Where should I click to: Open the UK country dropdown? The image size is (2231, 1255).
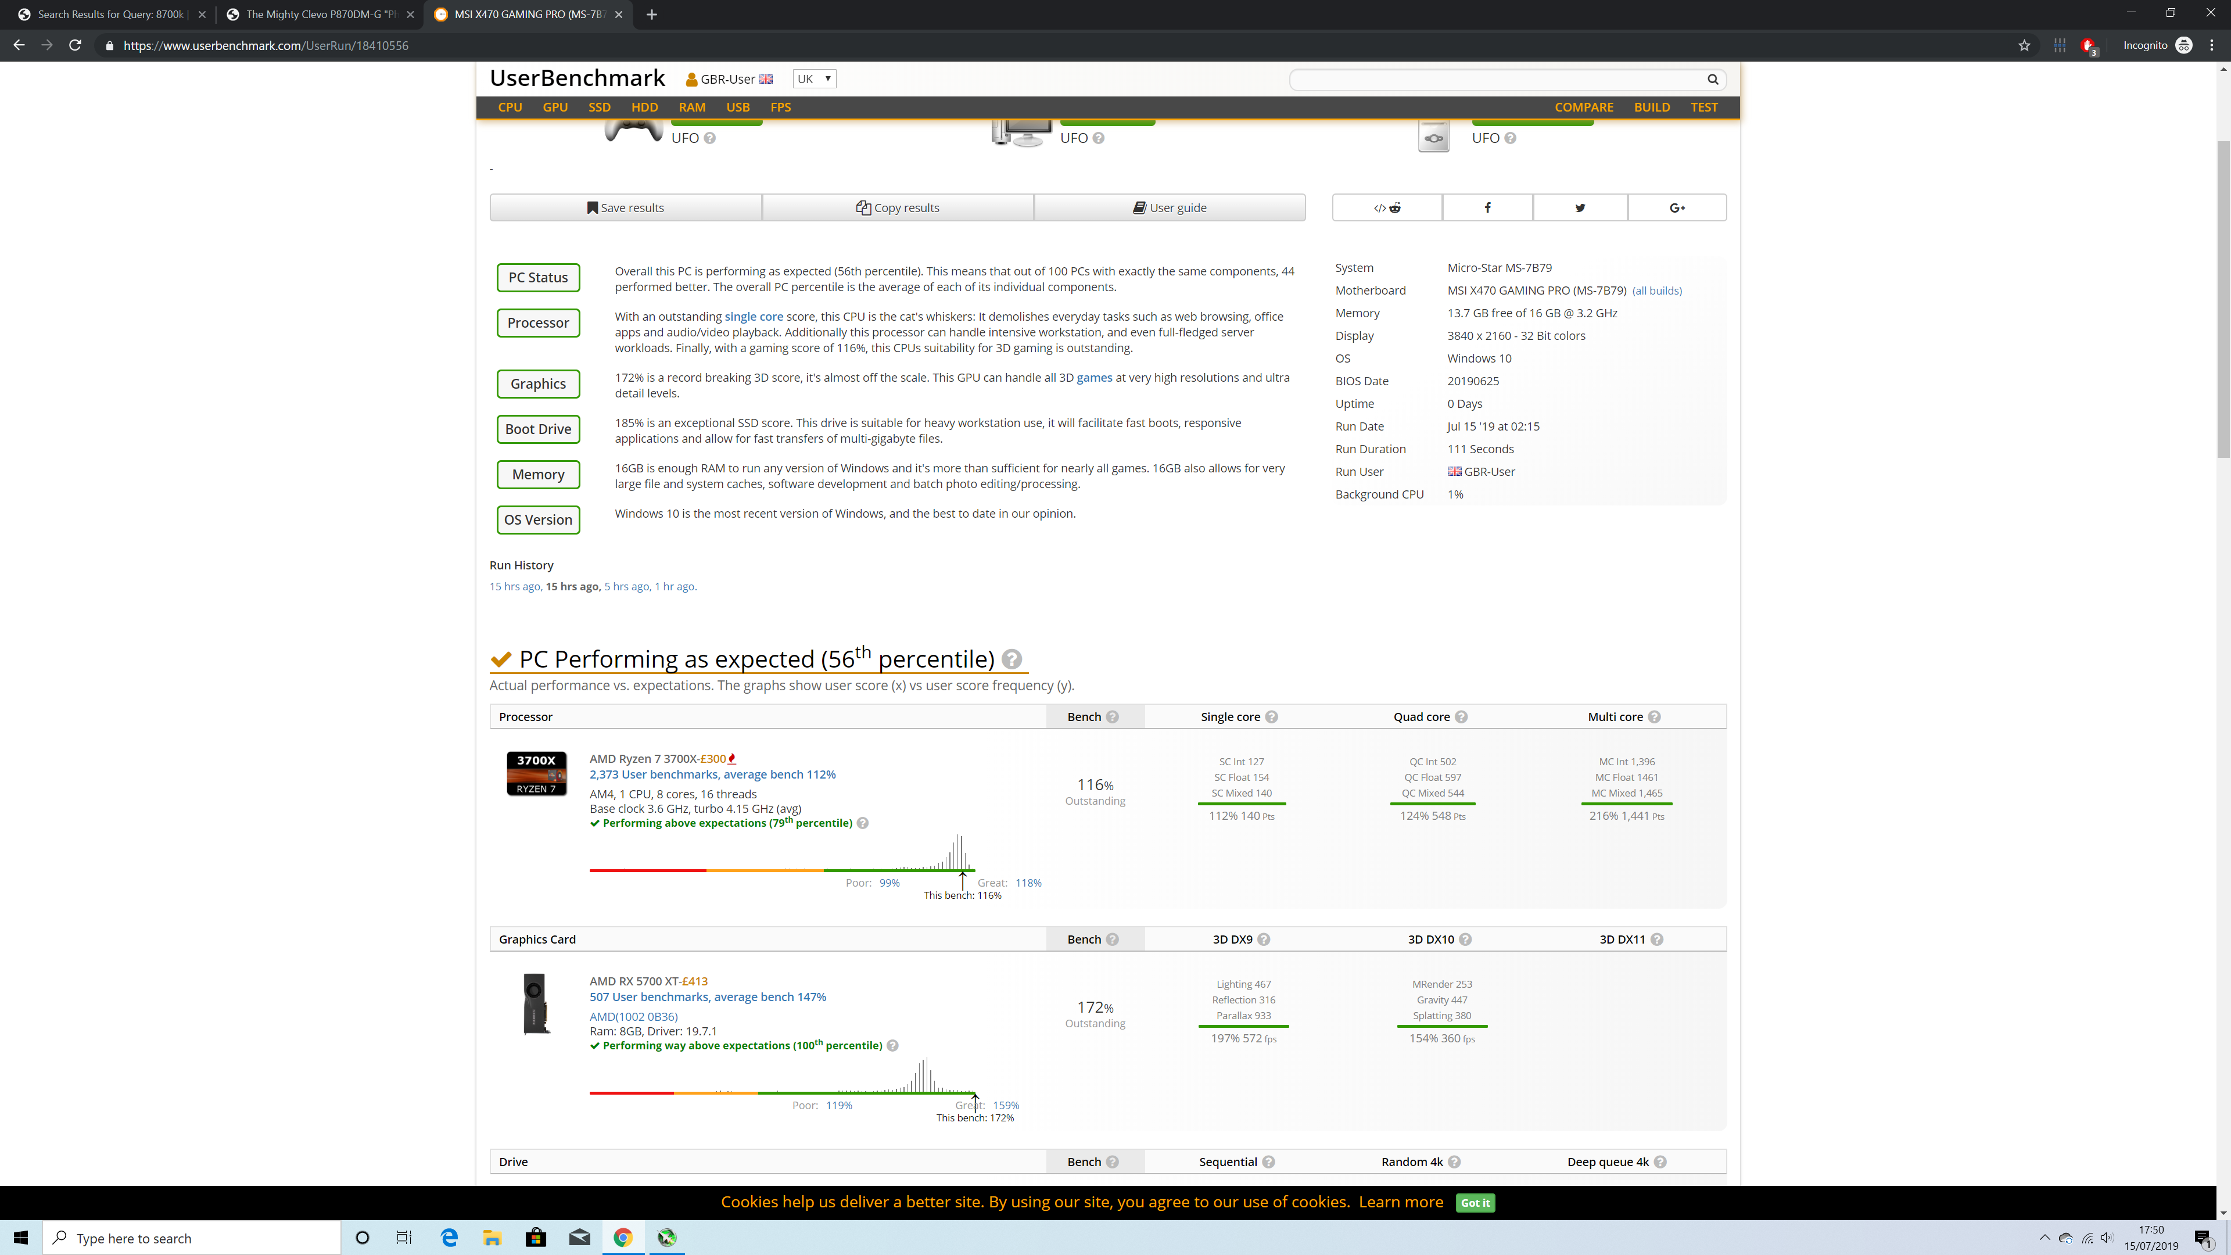pyautogui.click(x=814, y=79)
